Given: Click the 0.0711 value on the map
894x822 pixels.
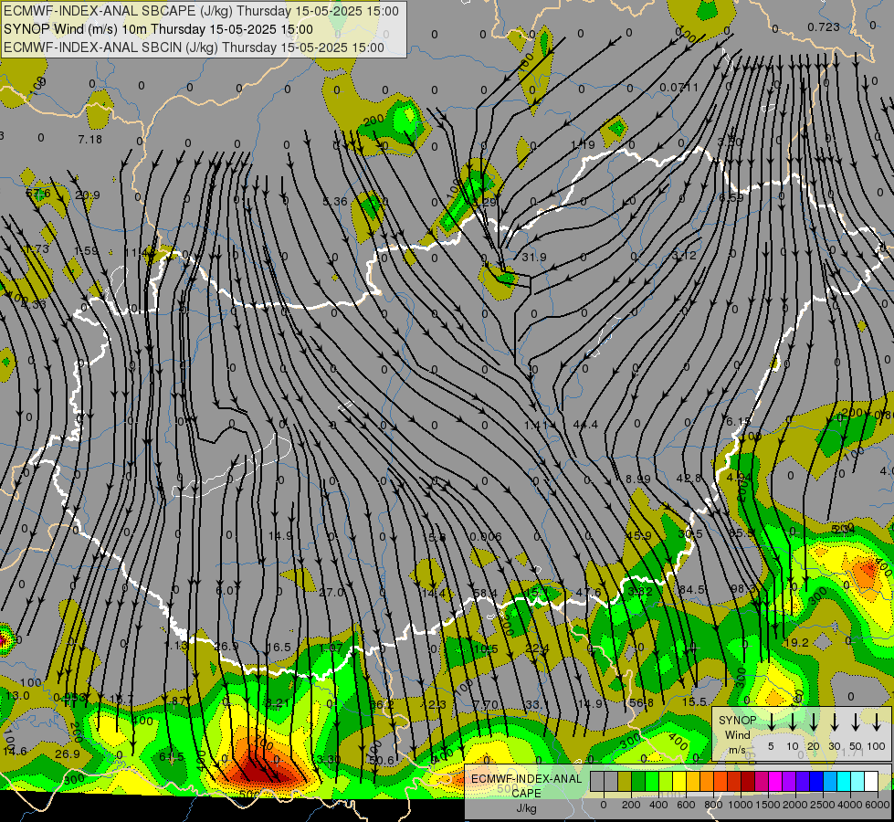Looking at the screenshot, I should click(678, 88).
